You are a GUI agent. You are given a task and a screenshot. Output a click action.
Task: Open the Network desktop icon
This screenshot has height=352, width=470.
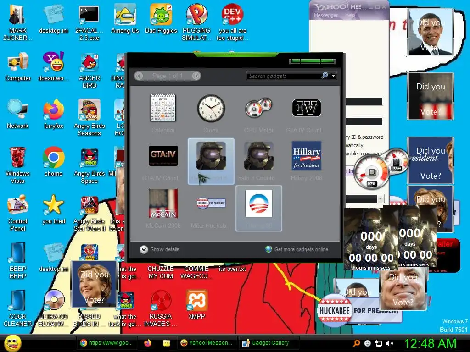pyautogui.click(x=18, y=114)
